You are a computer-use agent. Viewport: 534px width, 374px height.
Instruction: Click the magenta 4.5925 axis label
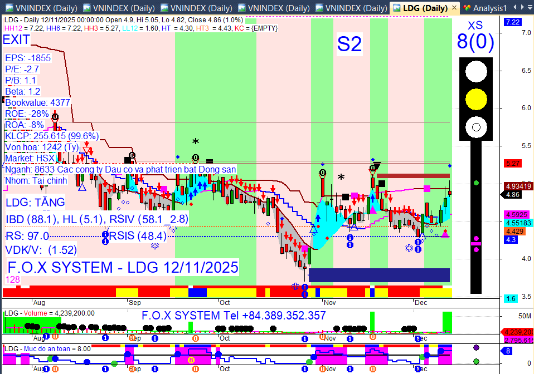(x=517, y=215)
